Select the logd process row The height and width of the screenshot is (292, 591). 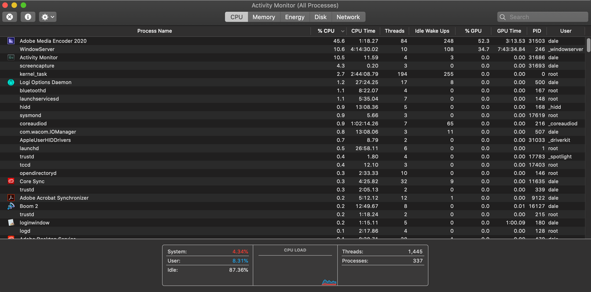tap(293, 231)
